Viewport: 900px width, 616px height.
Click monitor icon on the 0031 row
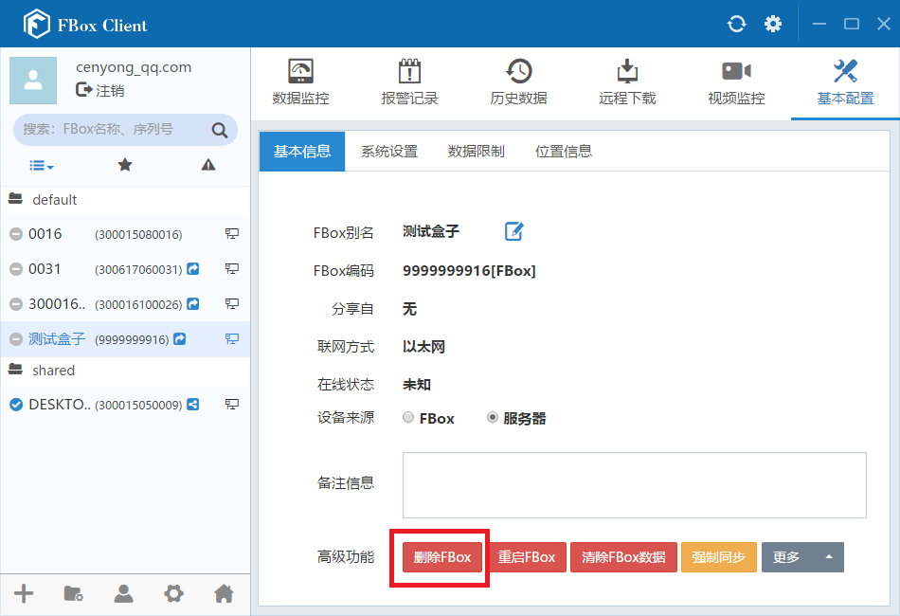tap(232, 269)
